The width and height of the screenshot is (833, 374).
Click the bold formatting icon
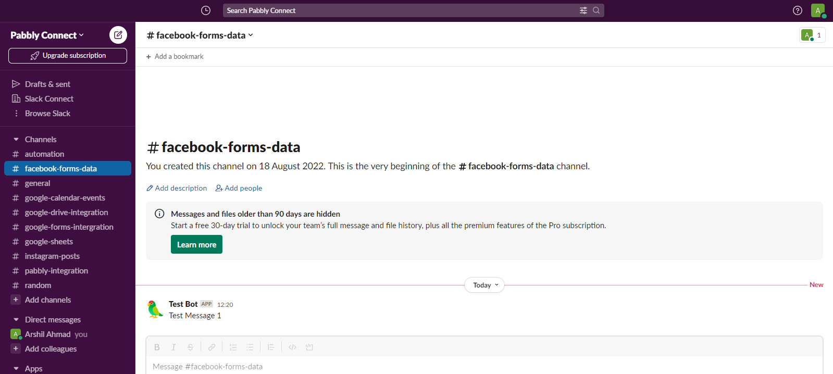click(x=157, y=347)
